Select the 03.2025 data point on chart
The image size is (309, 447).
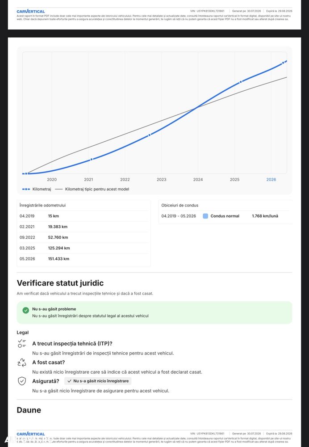tap(241, 82)
